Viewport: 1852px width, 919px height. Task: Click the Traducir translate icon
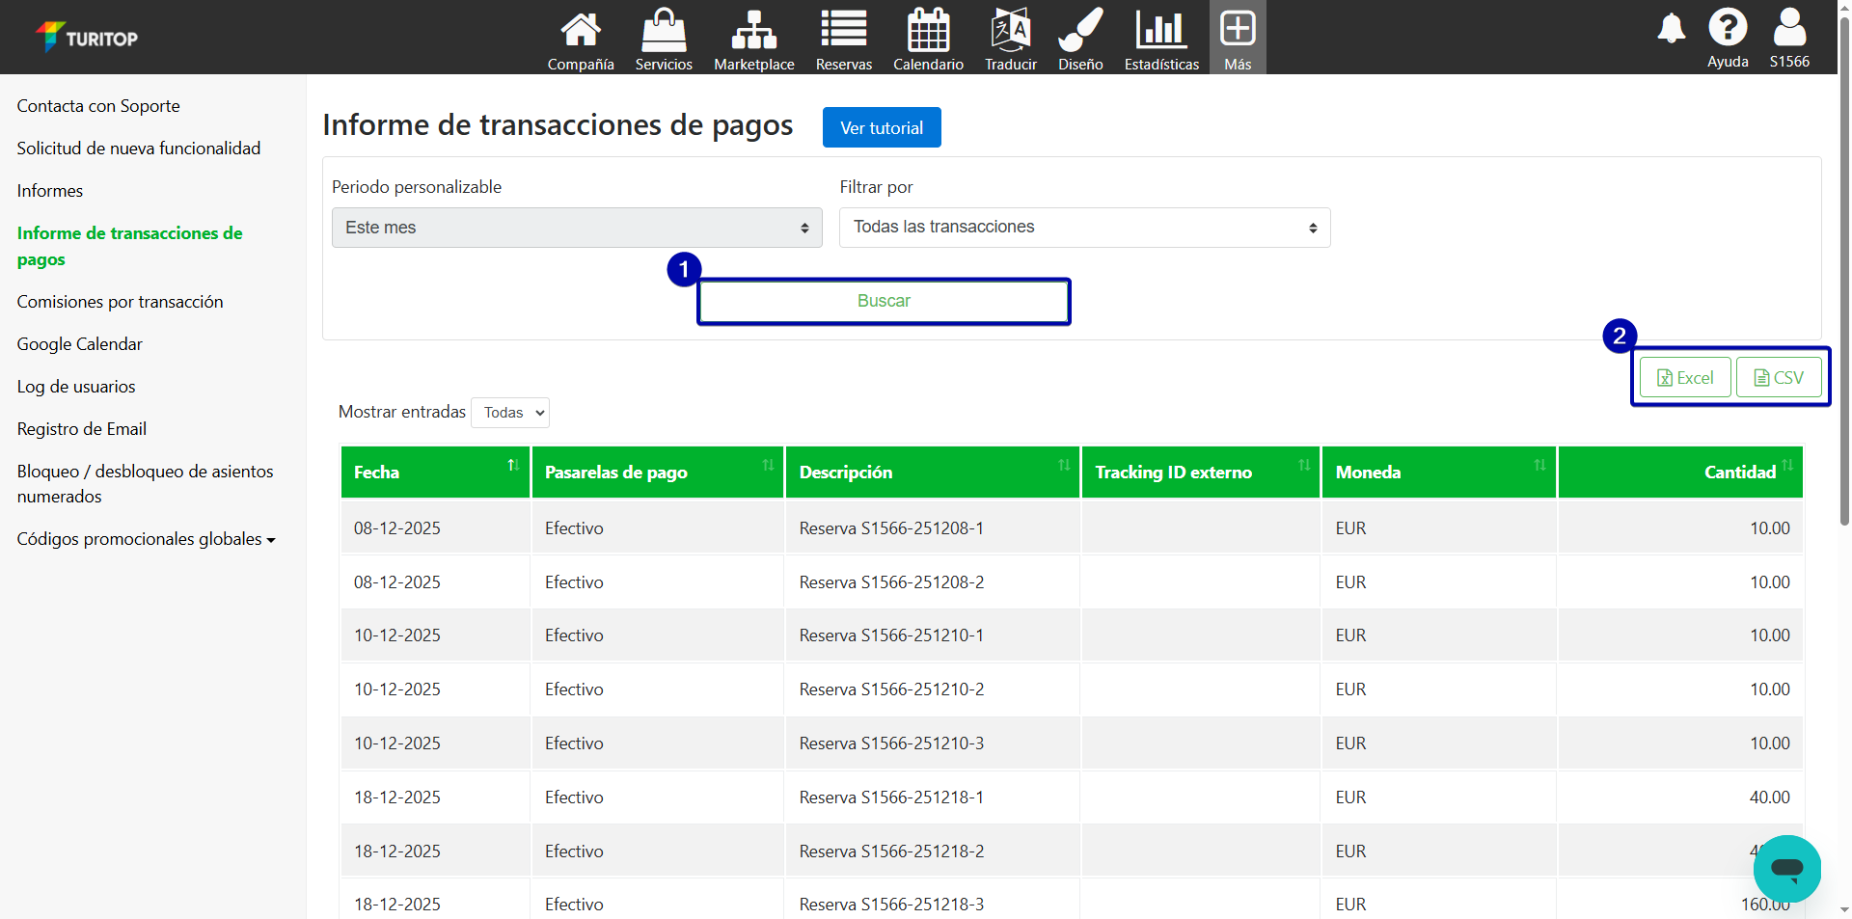(1010, 31)
